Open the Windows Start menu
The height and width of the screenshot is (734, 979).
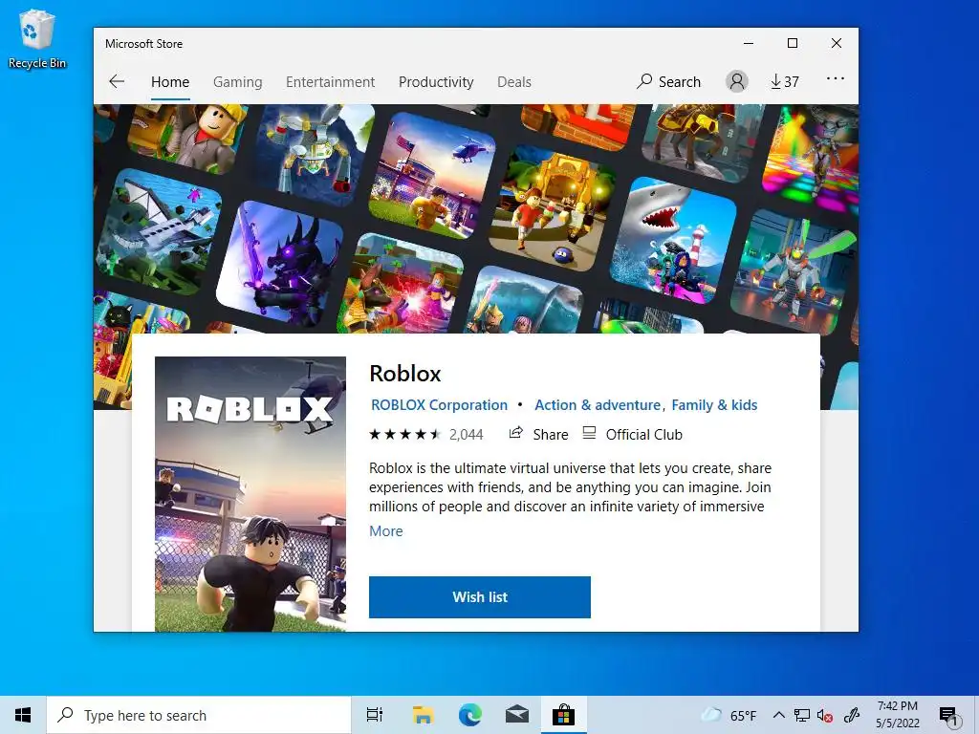23,715
